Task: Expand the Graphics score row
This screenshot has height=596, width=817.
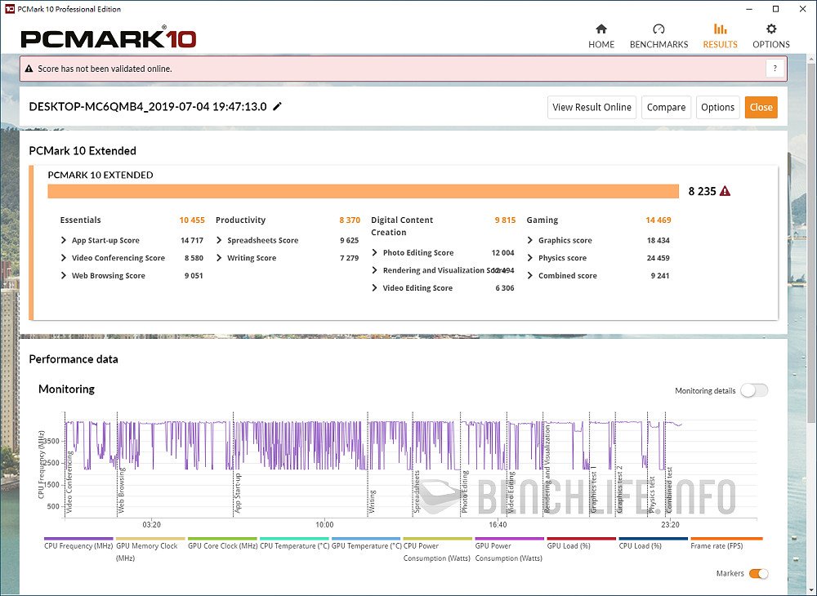Action: [x=530, y=241]
